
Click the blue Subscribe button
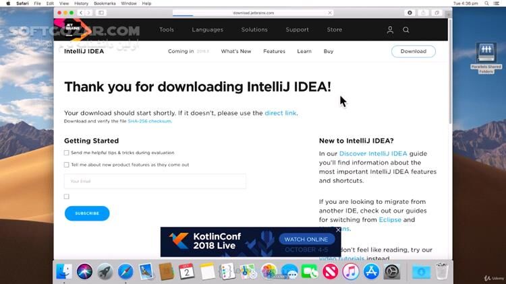coord(87,213)
